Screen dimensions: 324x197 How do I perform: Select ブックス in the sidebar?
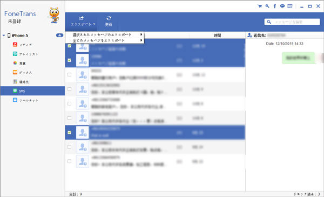click(32, 72)
